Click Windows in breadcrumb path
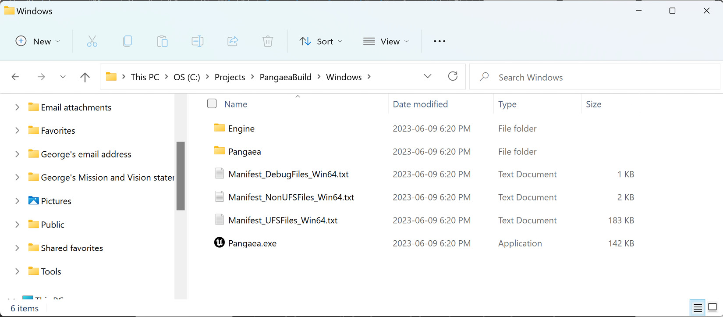 point(344,77)
